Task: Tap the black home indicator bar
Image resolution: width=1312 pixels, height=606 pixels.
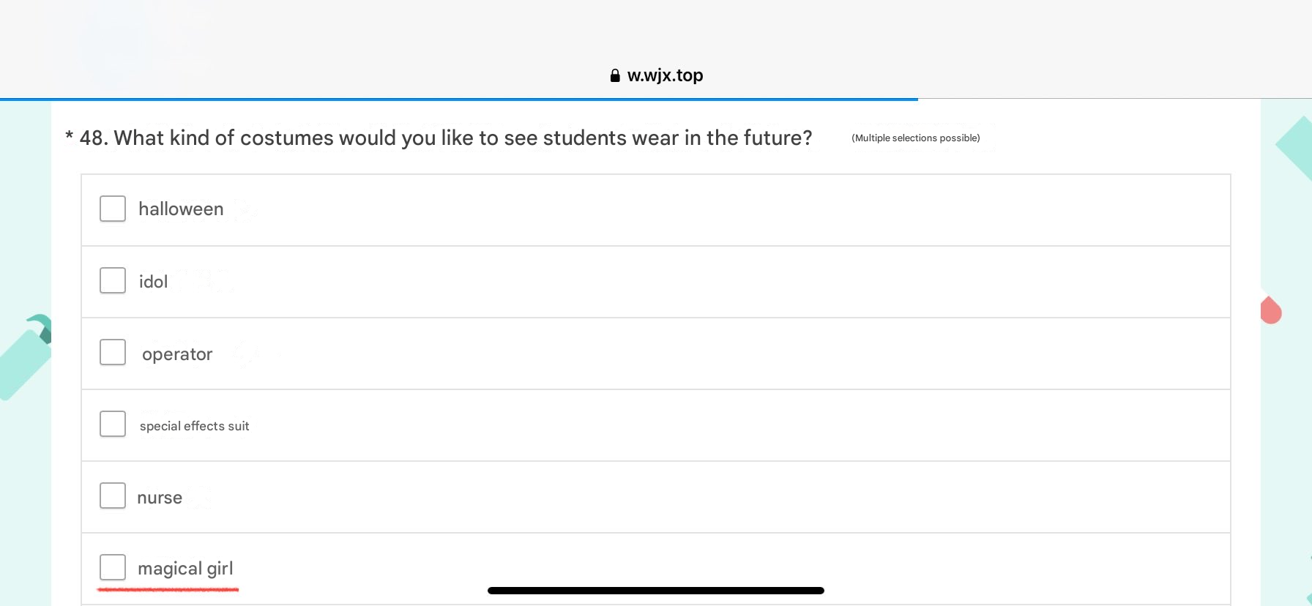Action: point(655,591)
